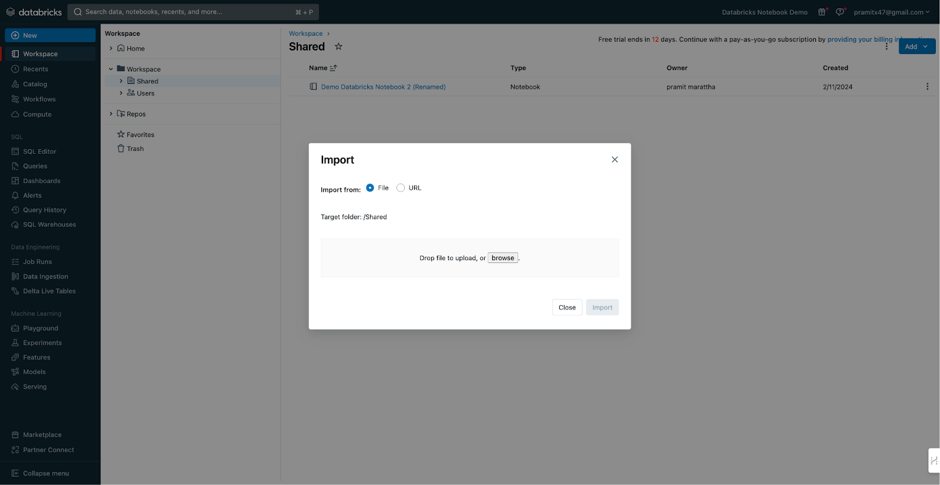Expand the Home tree node chevron
This screenshot has width=940, height=485.
pyautogui.click(x=110, y=48)
